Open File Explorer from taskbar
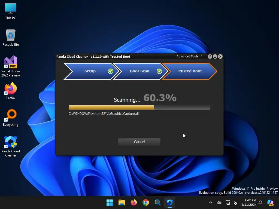279x209 pixels. click(122, 202)
